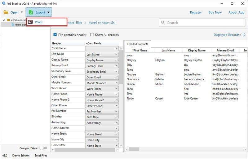Click the magnifier icon in Search box
This screenshot has height=159, width=248.
click(163, 23)
